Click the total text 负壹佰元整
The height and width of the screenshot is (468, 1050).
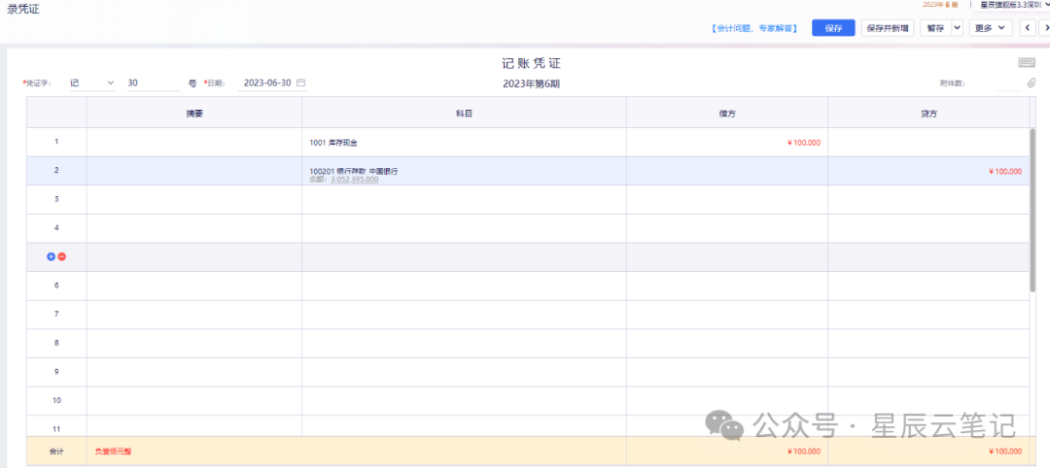pos(113,451)
